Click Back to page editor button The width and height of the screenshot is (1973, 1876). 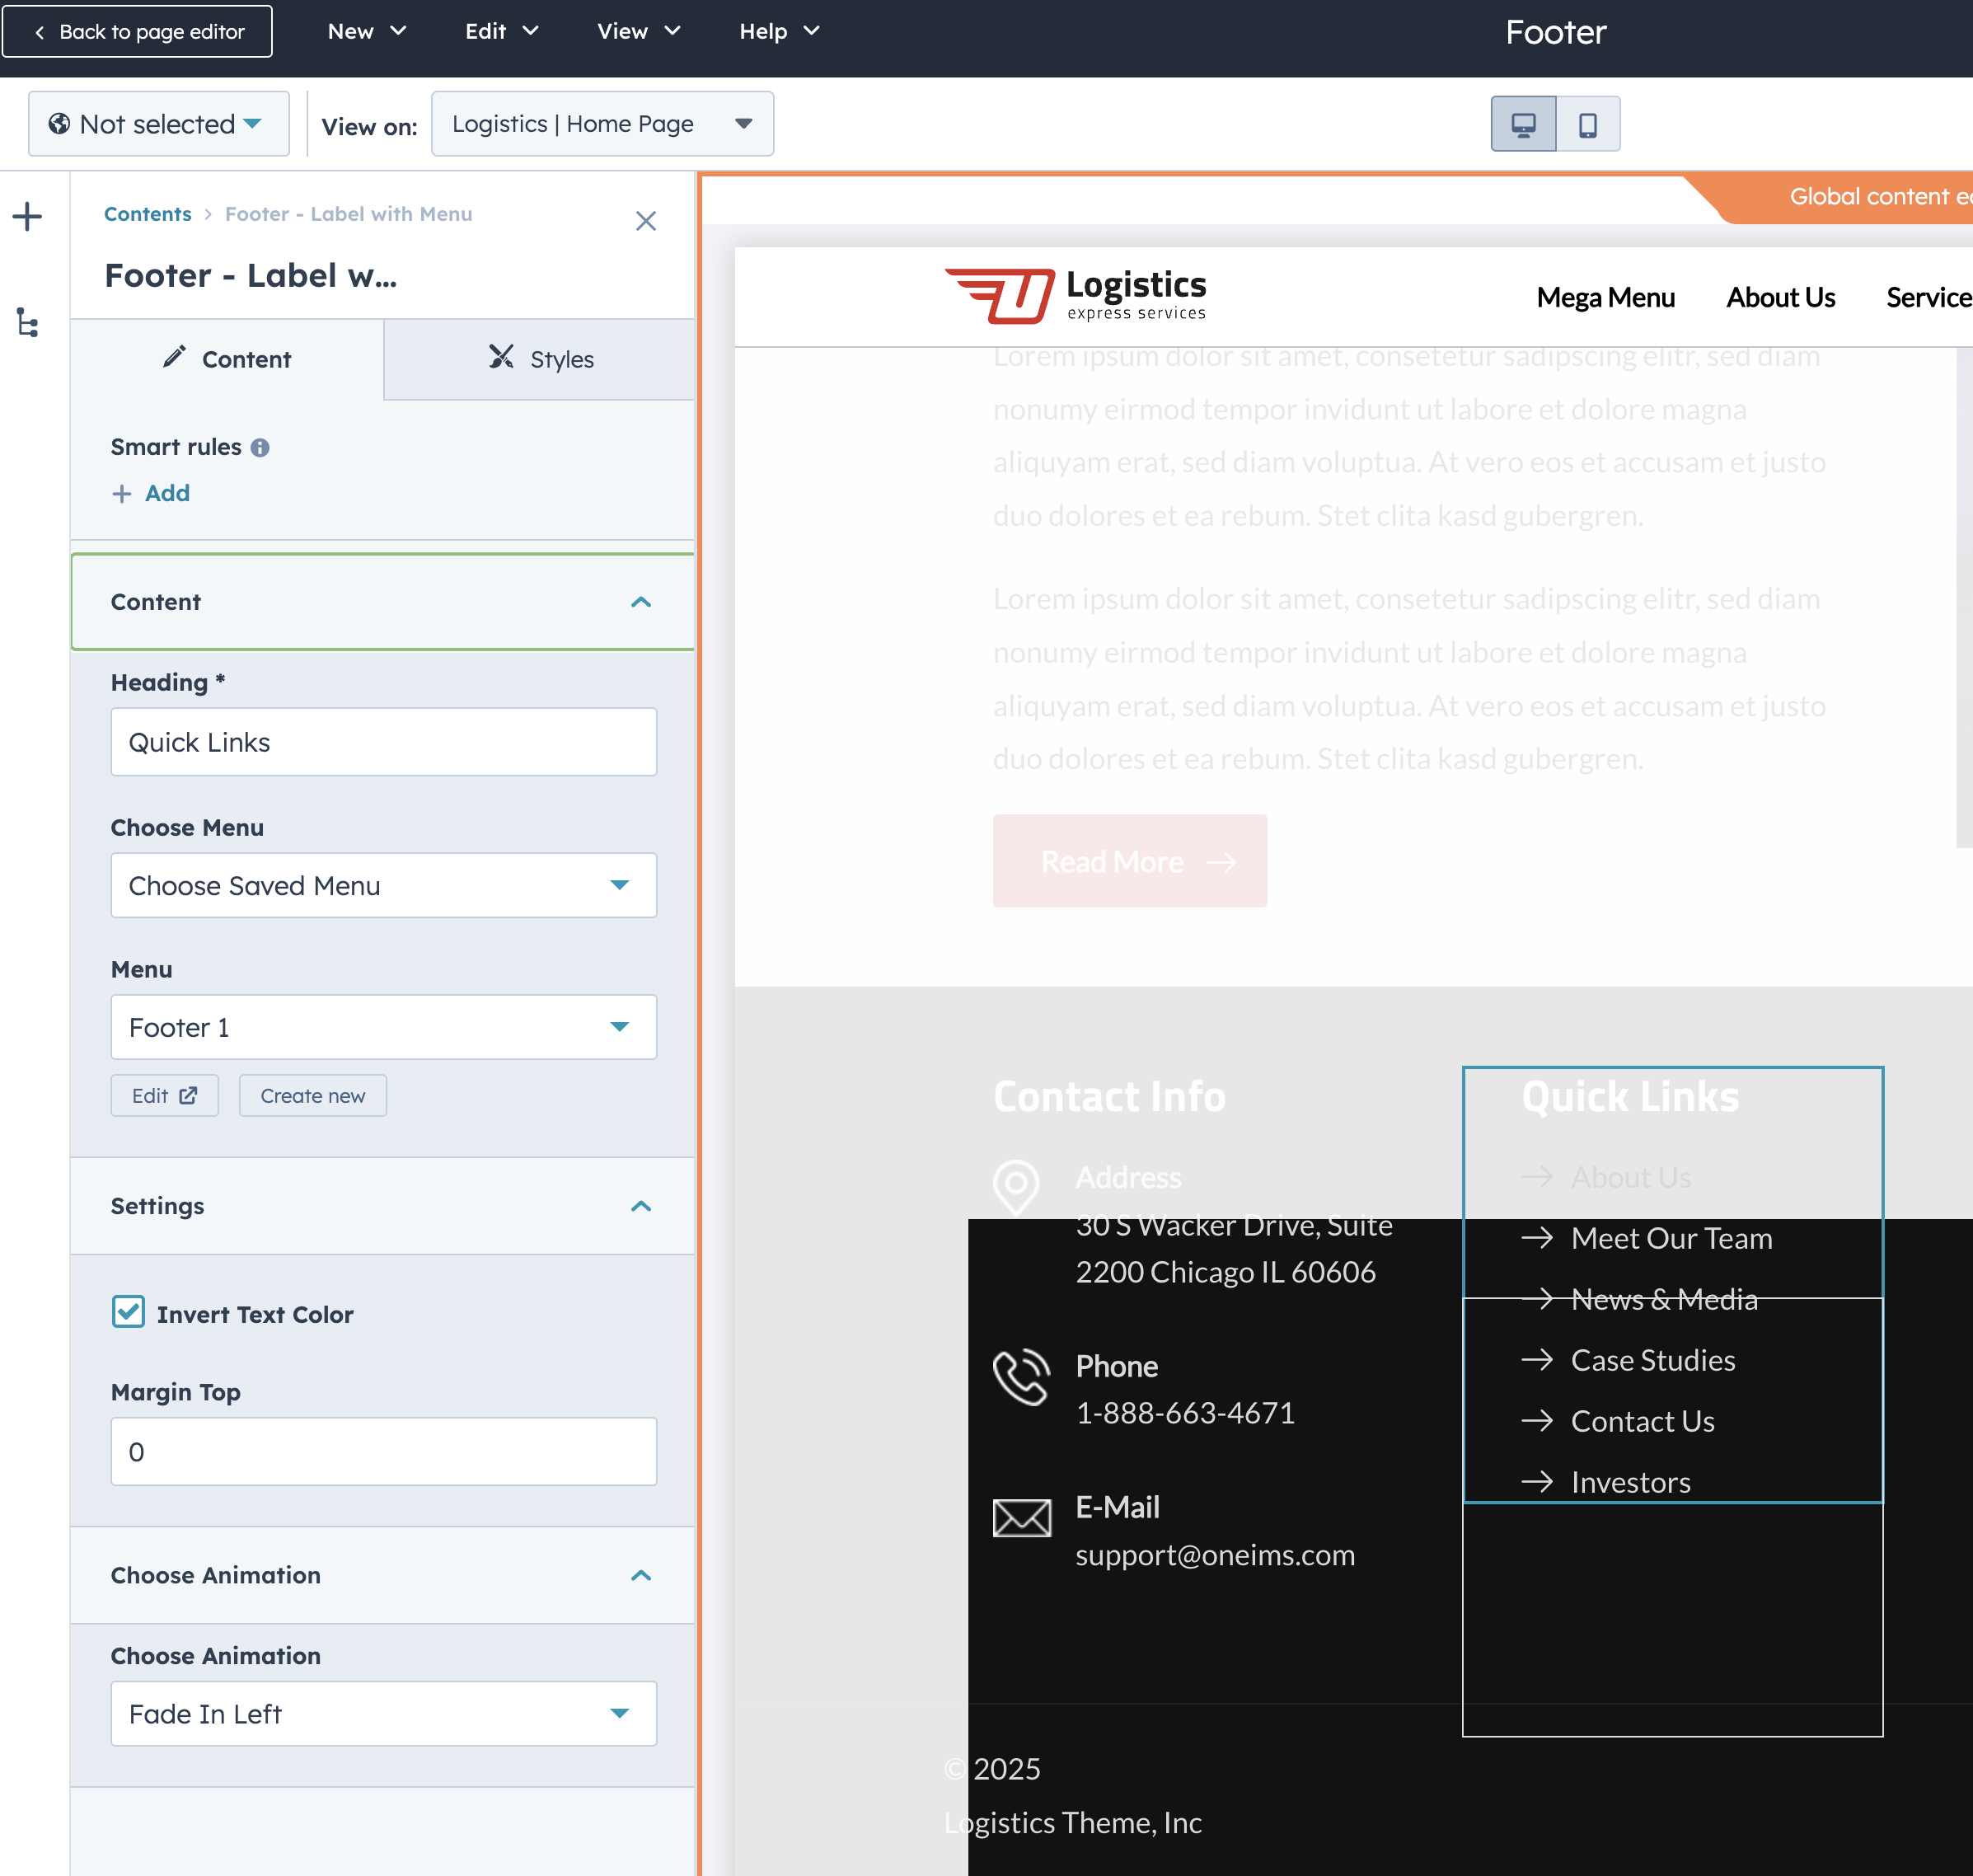coord(138,32)
